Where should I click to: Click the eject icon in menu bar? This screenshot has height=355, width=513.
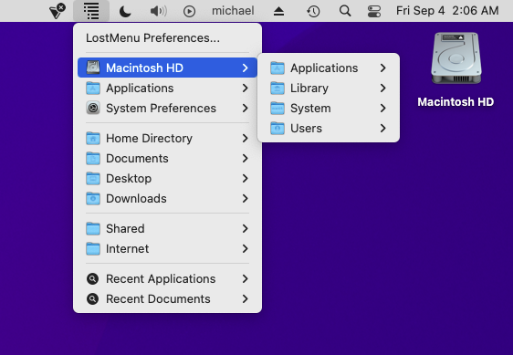click(278, 12)
